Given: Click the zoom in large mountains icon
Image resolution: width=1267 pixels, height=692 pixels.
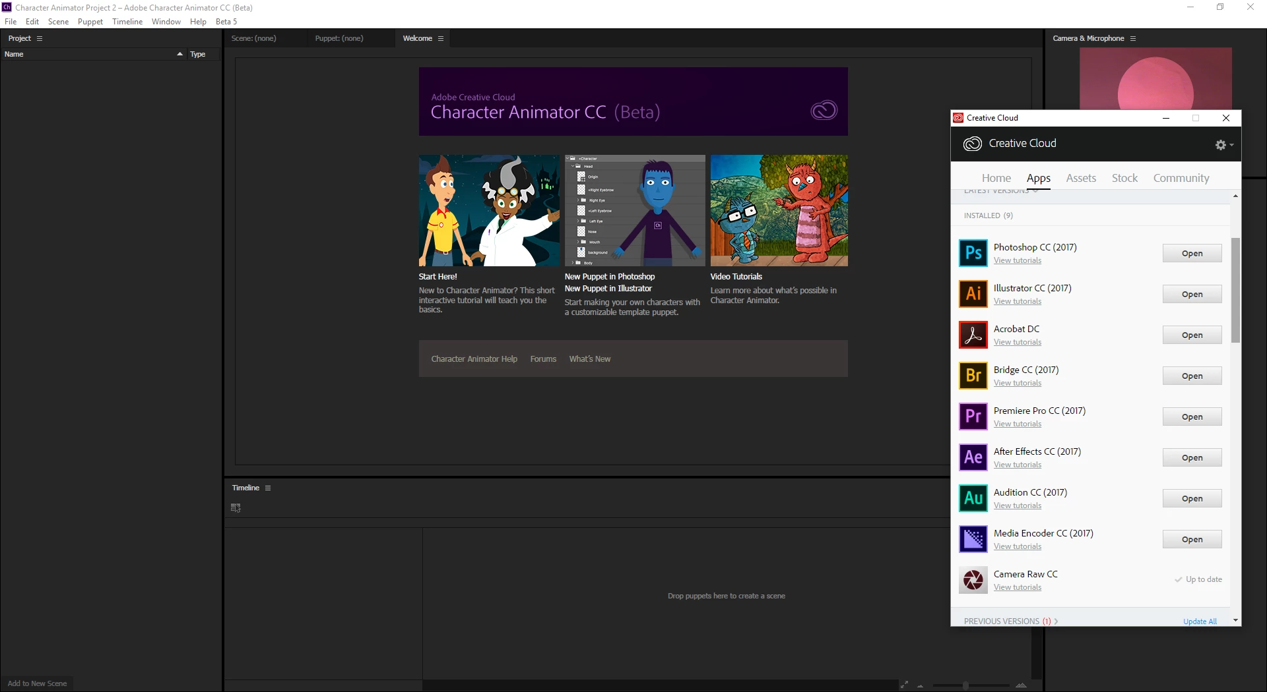Looking at the screenshot, I should 1021,685.
